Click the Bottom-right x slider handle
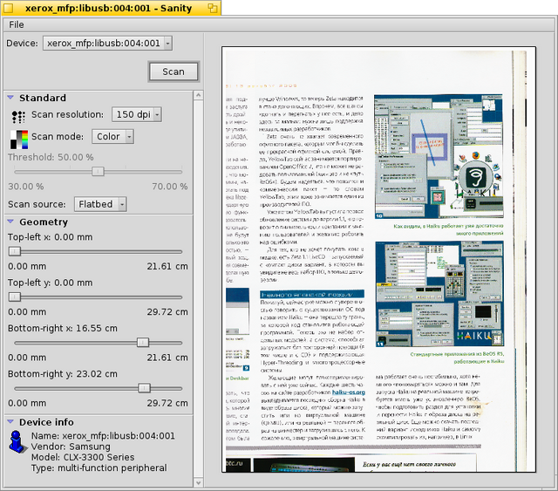Image resolution: width=558 pixels, height=491 pixels. click(x=143, y=343)
